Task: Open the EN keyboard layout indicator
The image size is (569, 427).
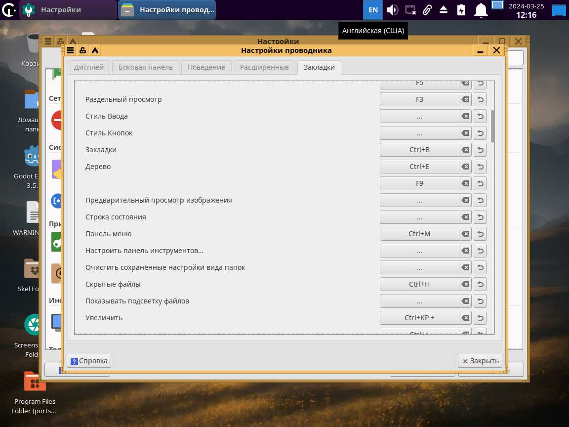Action: pyautogui.click(x=373, y=10)
